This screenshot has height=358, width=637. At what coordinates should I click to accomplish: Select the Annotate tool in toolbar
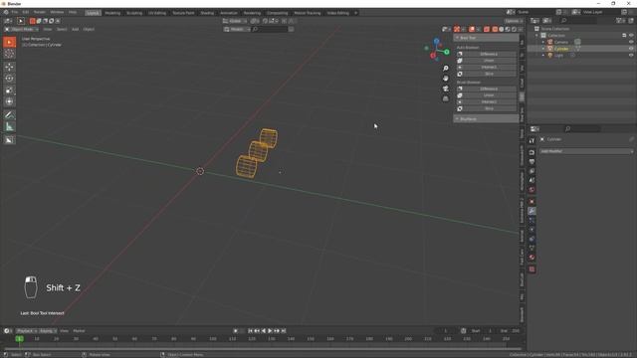pos(9,115)
